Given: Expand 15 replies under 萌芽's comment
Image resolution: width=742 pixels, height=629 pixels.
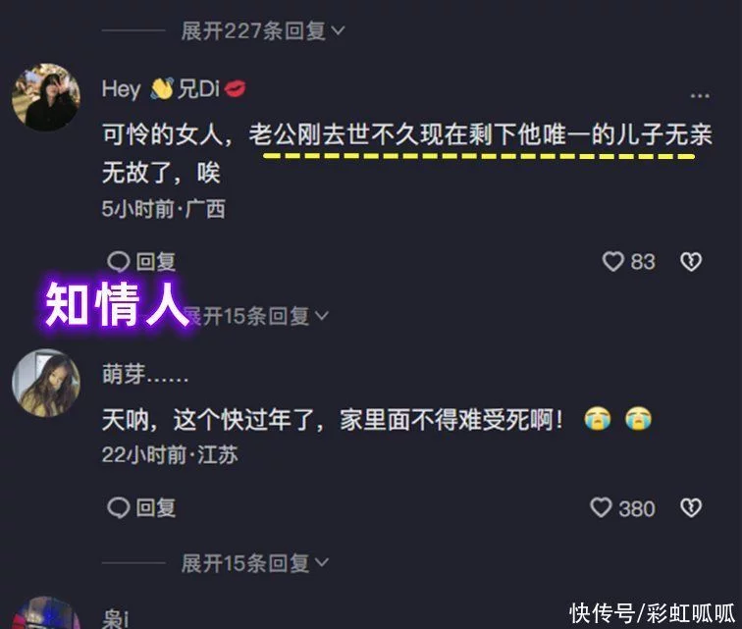Looking at the screenshot, I should pos(254,563).
